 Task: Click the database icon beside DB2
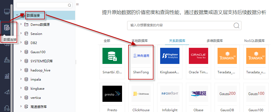point(26,43)
